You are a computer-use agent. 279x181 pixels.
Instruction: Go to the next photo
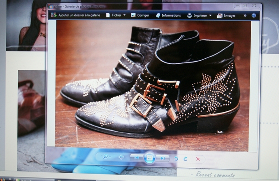click(162, 158)
